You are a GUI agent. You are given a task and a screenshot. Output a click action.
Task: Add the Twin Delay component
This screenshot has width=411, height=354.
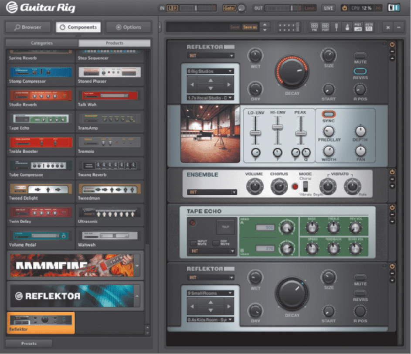tap(41, 215)
